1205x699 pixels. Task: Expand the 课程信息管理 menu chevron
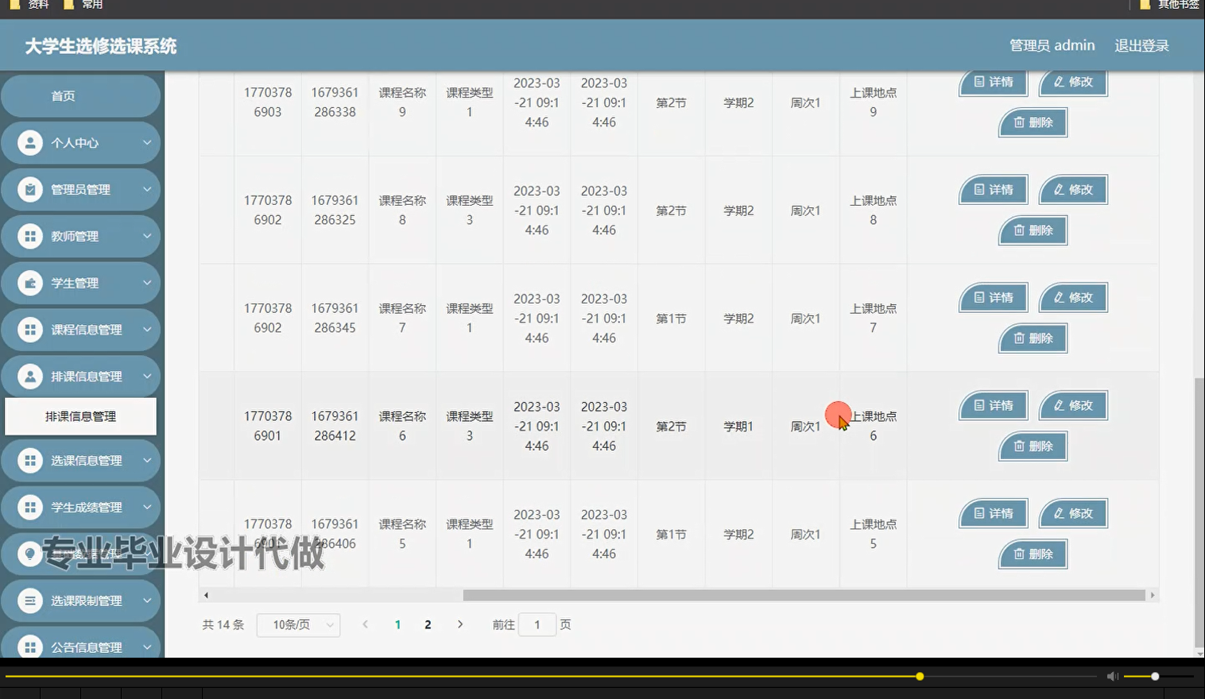(x=147, y=330)
